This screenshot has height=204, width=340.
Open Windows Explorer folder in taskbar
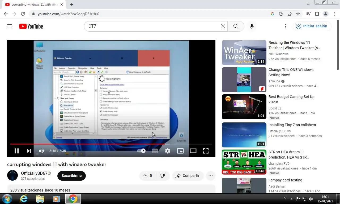coord(40,199)
